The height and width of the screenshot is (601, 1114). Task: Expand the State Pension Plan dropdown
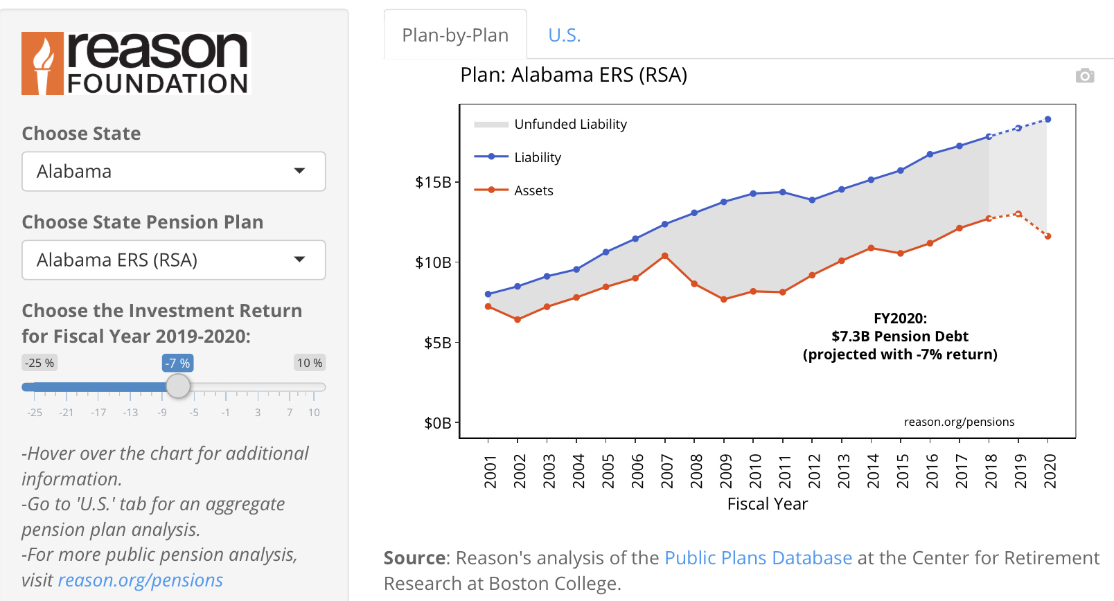pyautogui.click(x=173, y=260)
